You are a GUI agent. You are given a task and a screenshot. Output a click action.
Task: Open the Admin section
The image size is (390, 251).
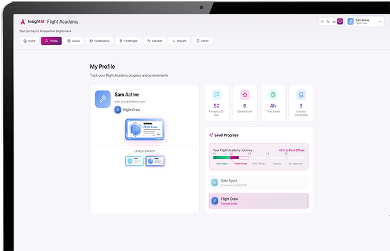coord(202,41)
